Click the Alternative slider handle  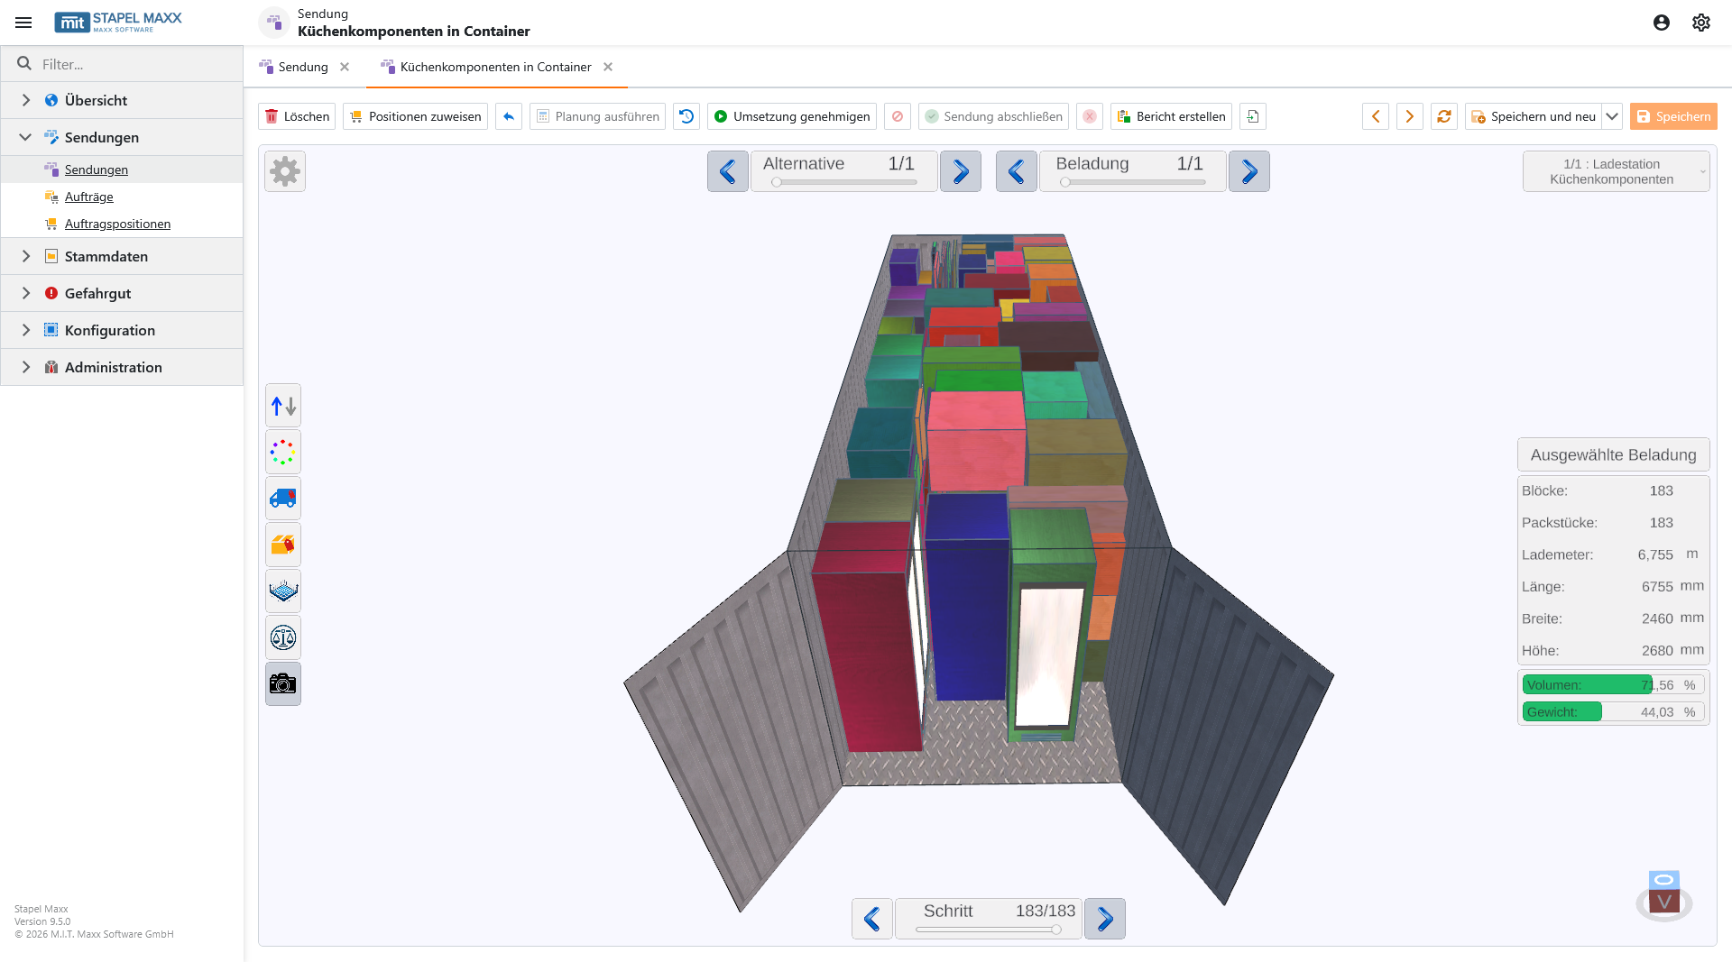(777, 182)
